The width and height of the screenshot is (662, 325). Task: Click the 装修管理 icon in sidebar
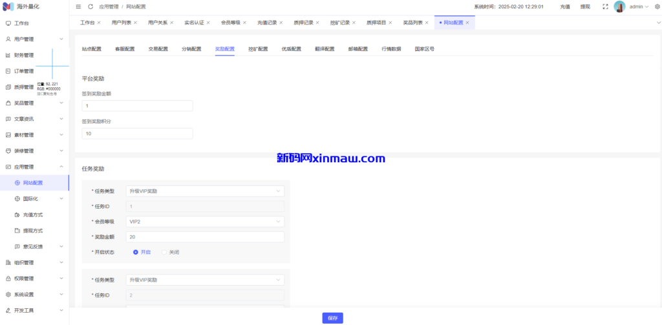8,151
